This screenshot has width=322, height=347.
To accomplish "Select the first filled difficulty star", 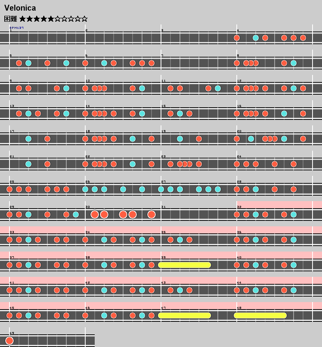I will click(x=22, y=19).
